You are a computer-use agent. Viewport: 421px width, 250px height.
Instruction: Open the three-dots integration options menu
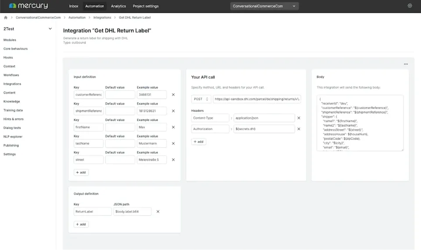tap(406, 64)
